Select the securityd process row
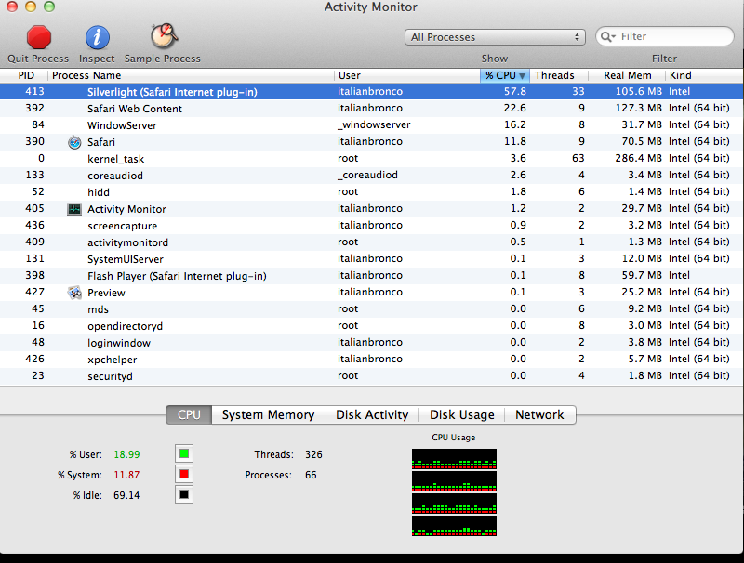 pyautogui.click(x=372, y=376)
